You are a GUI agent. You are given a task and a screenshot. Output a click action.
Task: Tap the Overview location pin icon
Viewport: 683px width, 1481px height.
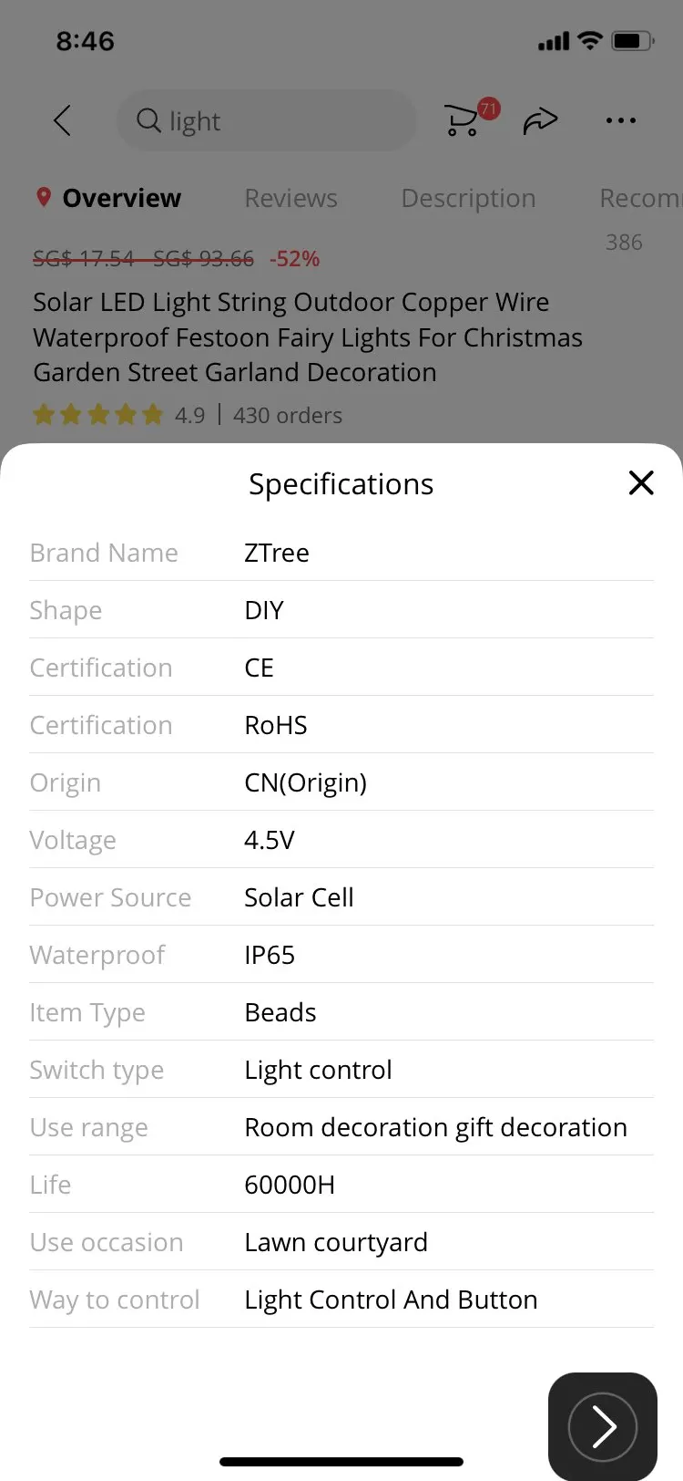pos(43,198)
